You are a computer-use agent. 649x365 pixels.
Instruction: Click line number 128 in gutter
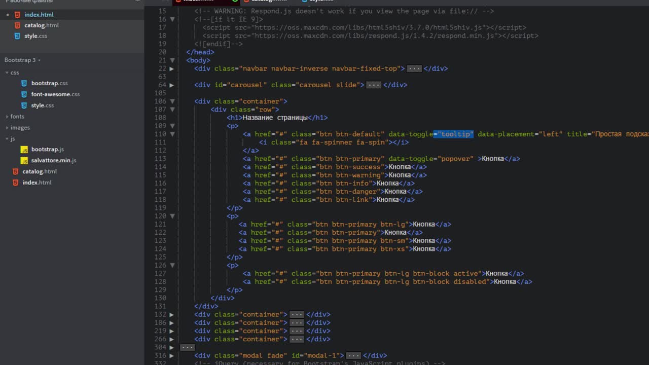click(160, 282)
